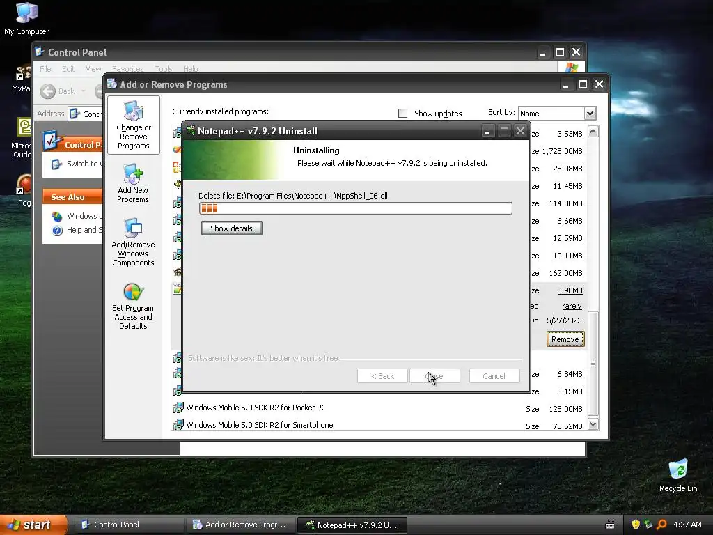
Task: Click the Address bar in Control Panel
Action: (x=86, y=114)
